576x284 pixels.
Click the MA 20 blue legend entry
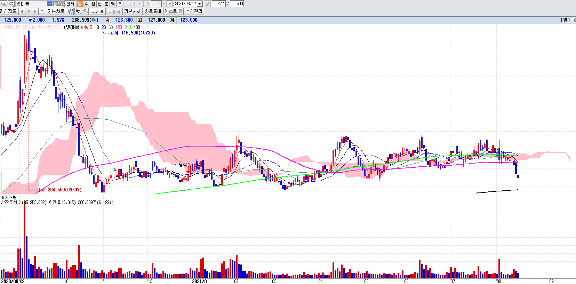point(104,27)
